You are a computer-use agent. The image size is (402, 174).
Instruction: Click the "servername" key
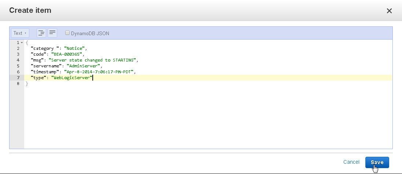(46, 66)
